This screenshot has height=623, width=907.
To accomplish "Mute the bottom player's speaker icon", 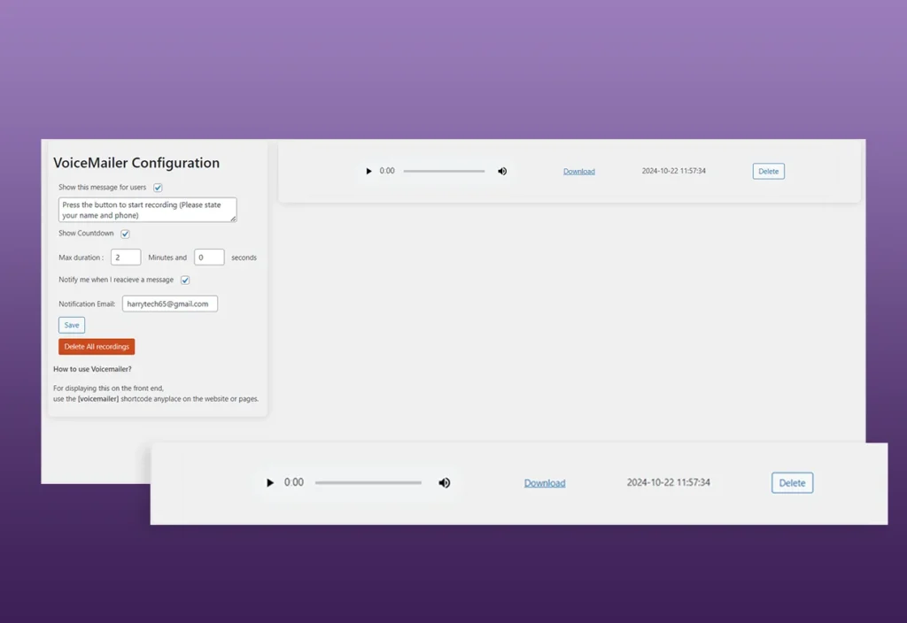I will pos(445,482).
